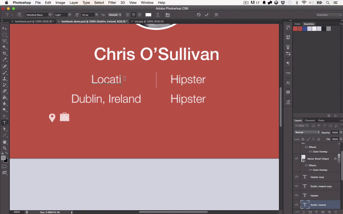The width and height of the screenshot is (343, 214).
Task: Open the Light font style dropdown
Action: point(63,15)
